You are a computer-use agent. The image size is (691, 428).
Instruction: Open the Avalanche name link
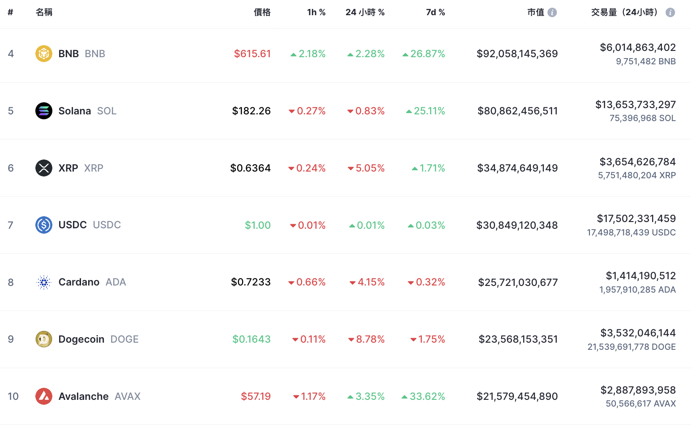coord(84,396)
